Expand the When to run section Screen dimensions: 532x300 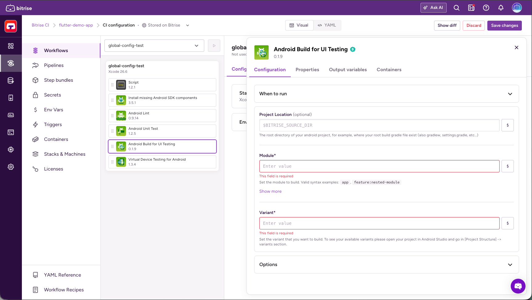(x=386, y=94)
